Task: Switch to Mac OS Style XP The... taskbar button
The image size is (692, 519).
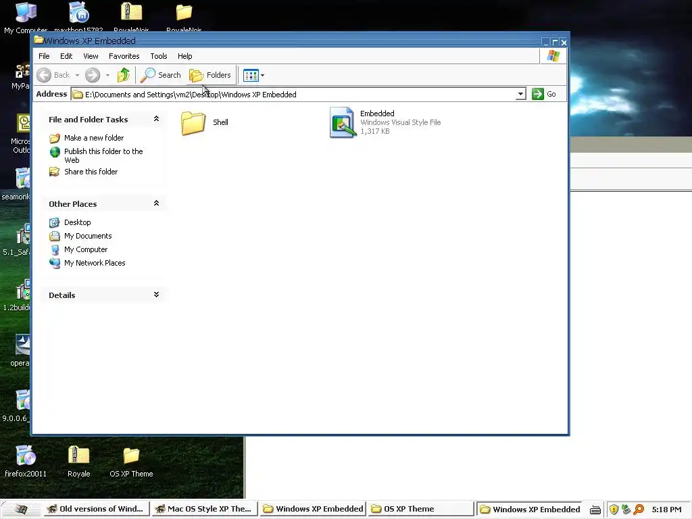Action: click(204, 509)
